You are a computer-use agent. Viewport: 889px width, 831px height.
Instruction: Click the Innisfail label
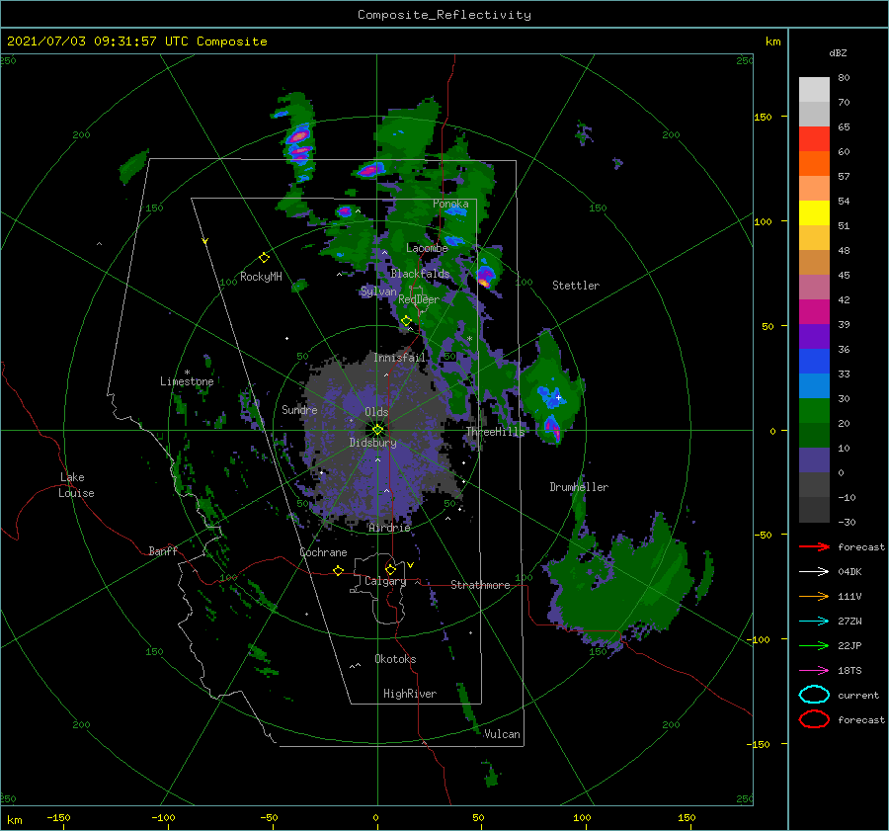point(399,358)
